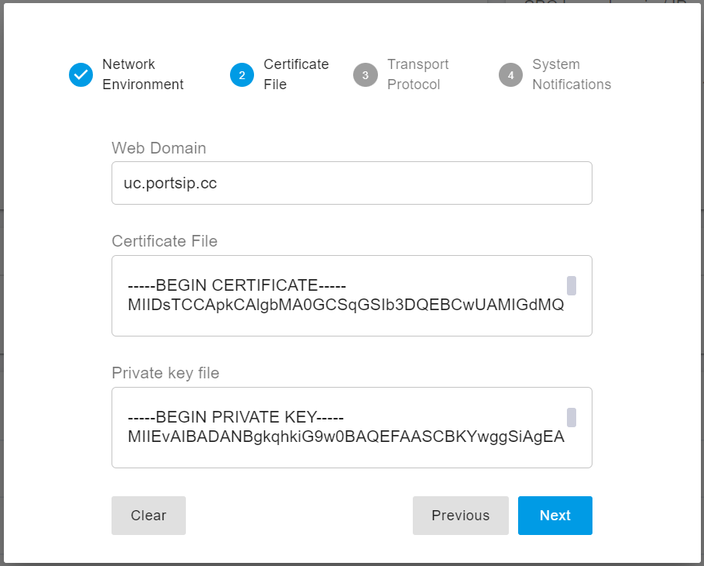Image resolution: width=704 pixels, height=566 pixels.
Task: Jump to the Transport Protocol step
Action: pyautogui.click(x=417, y=74)
